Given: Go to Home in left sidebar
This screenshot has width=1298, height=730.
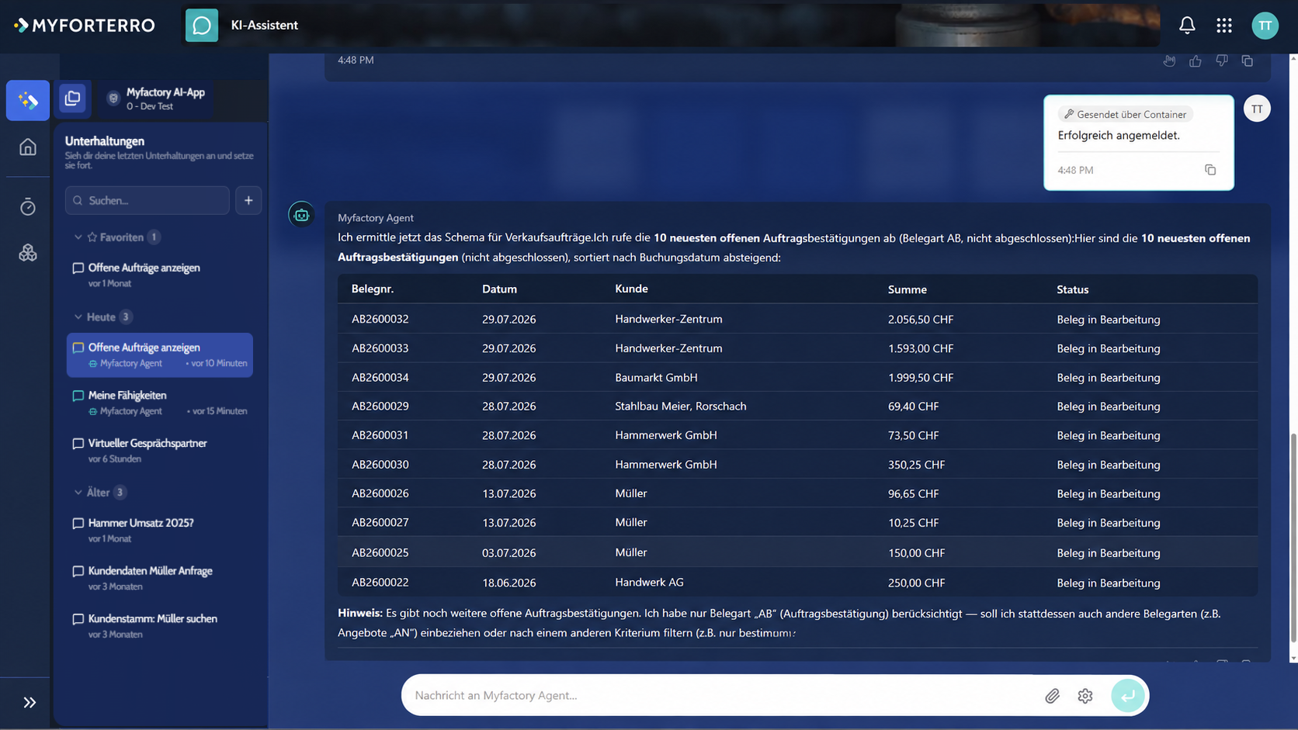Looking at the screenshot, I should pyautogui.click(x=28, y=147).
